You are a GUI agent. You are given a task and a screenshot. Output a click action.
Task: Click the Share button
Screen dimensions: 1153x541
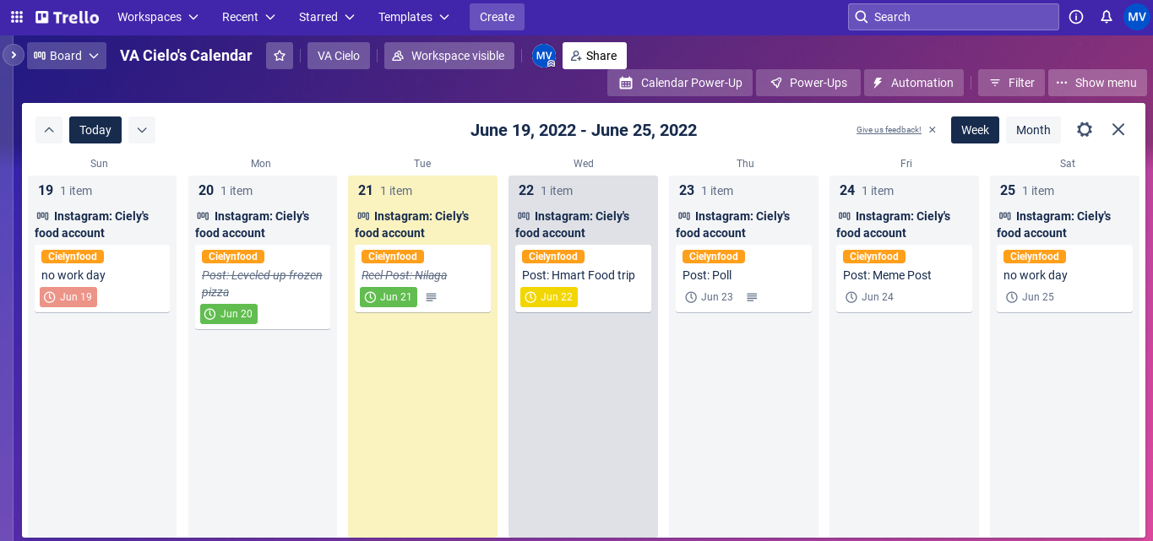pyautogui.click(x=594, y=56)
